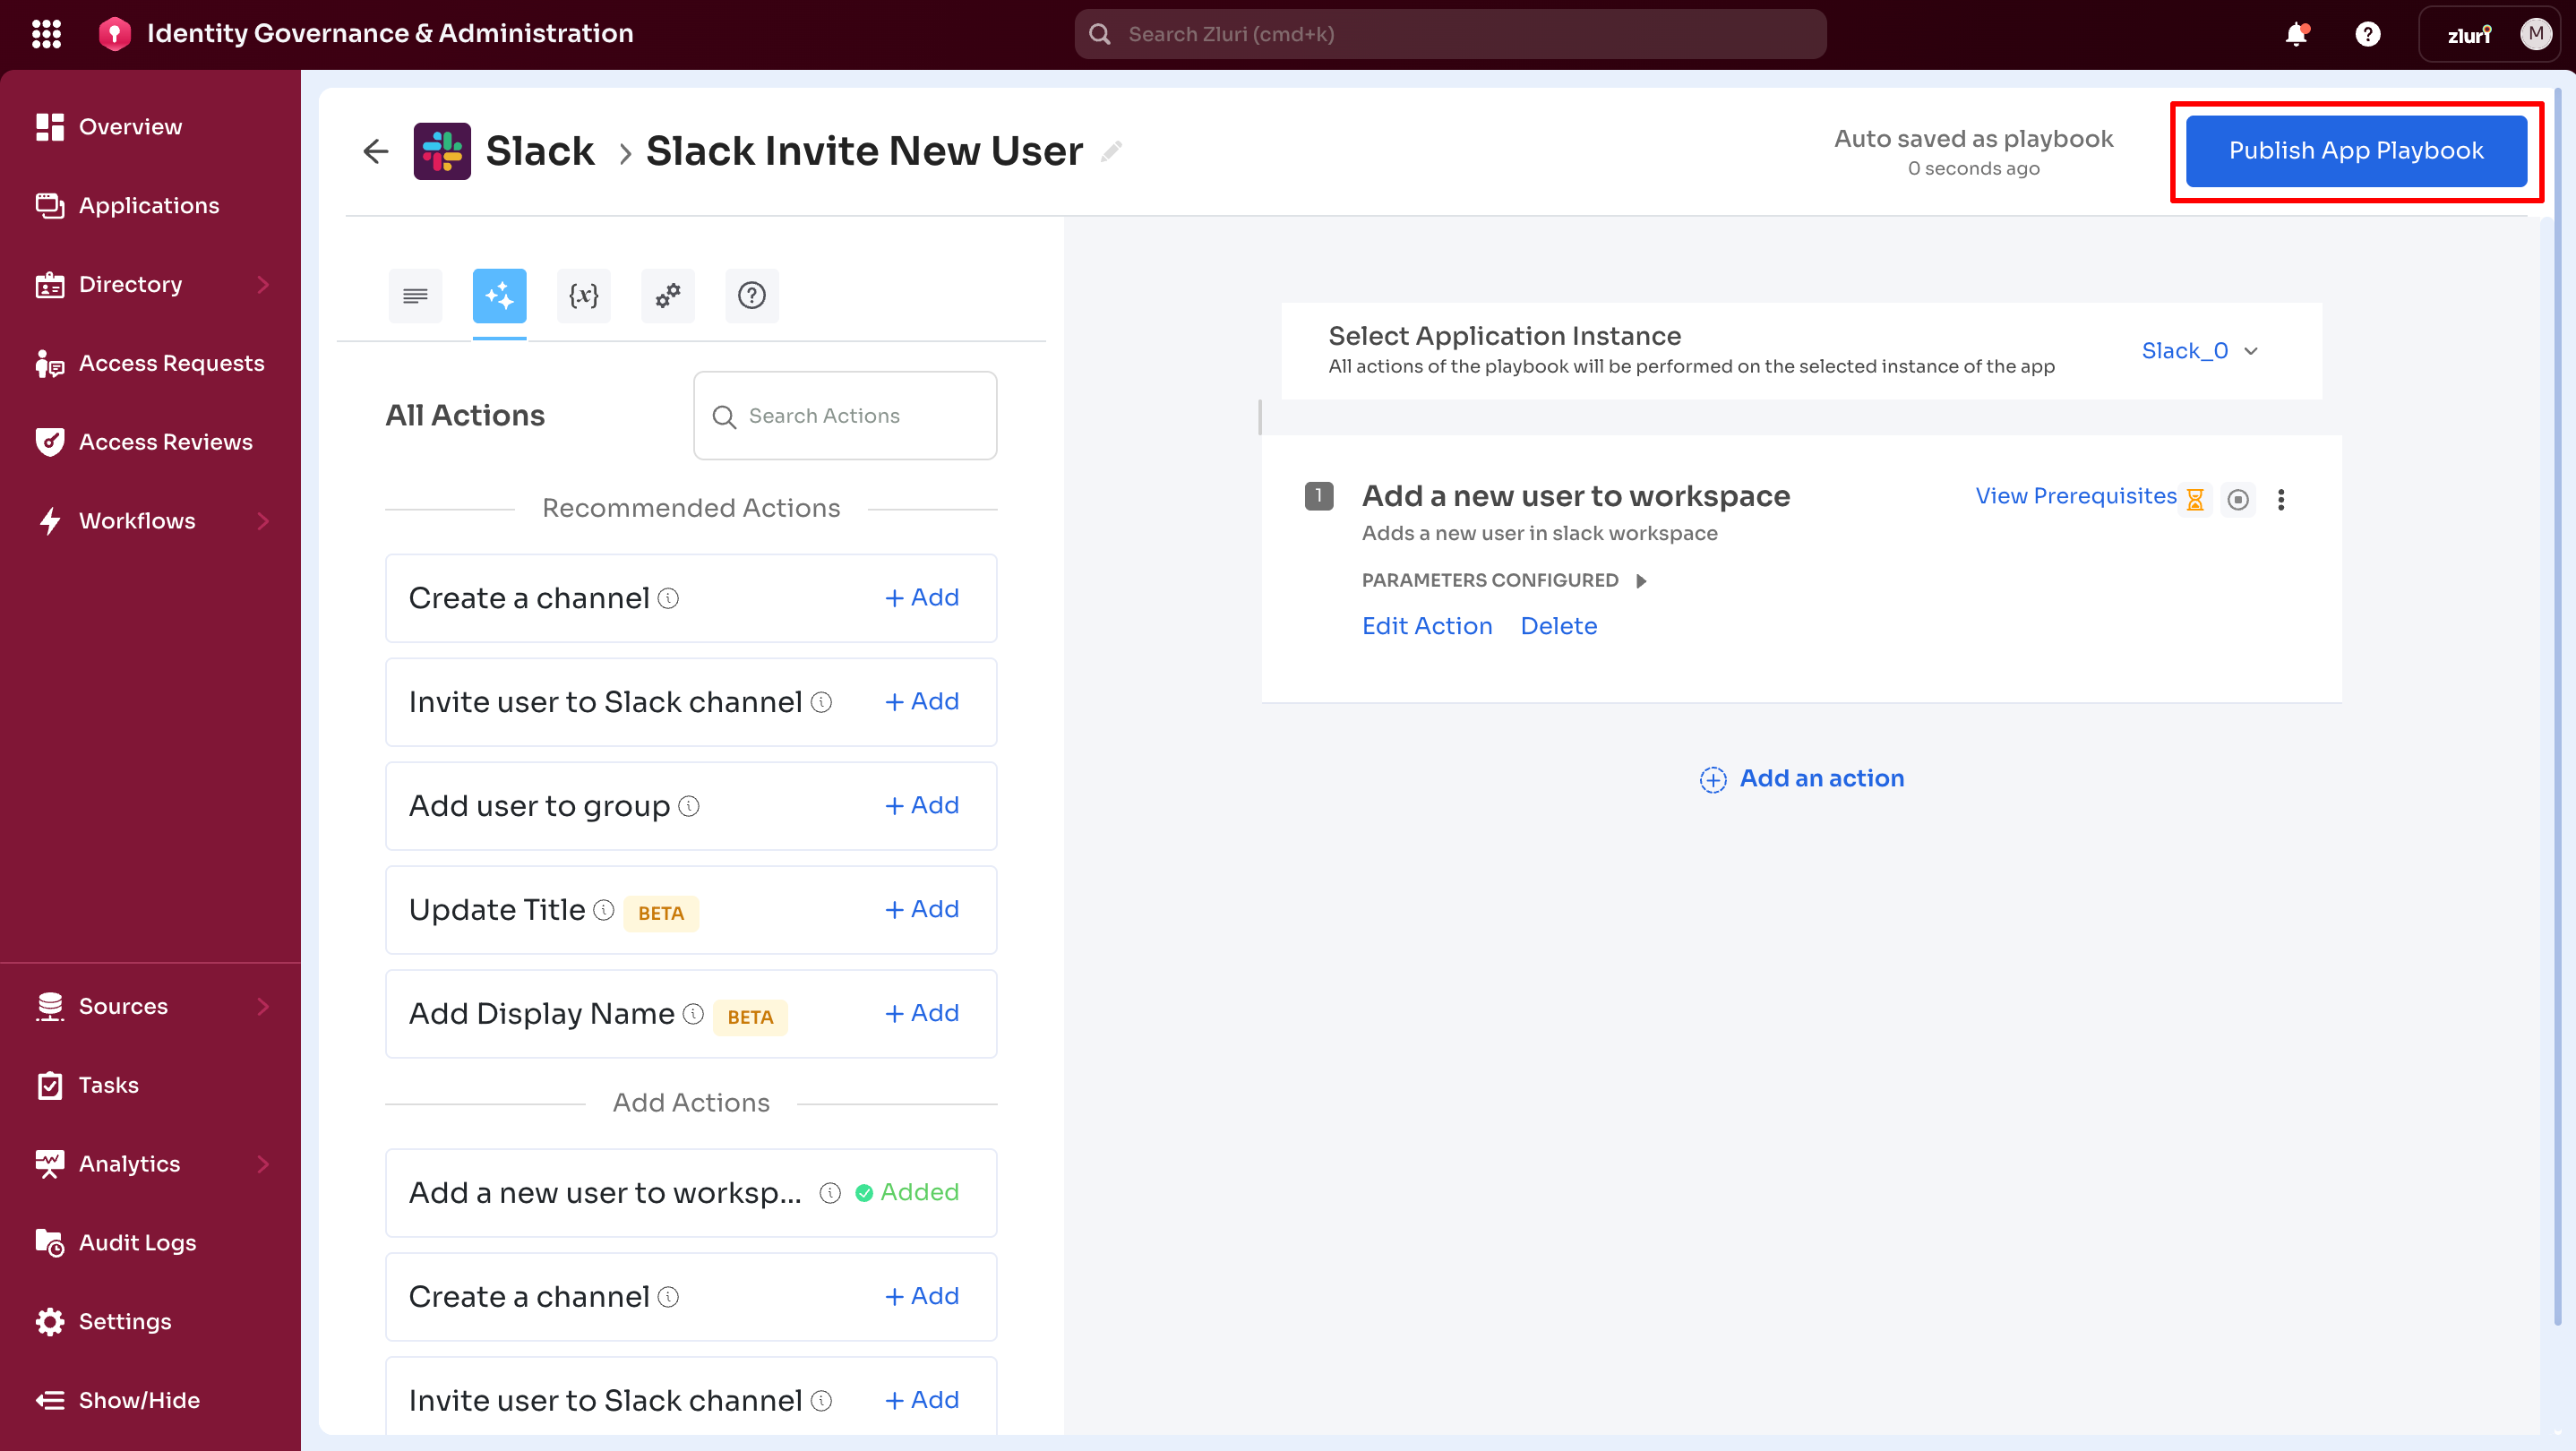The width and height of the screenshot is (2576, 1451).
Task: Click the circled stop icon next to View Prerequisites
Action: pyautogui.click(x=2239, y=499)
